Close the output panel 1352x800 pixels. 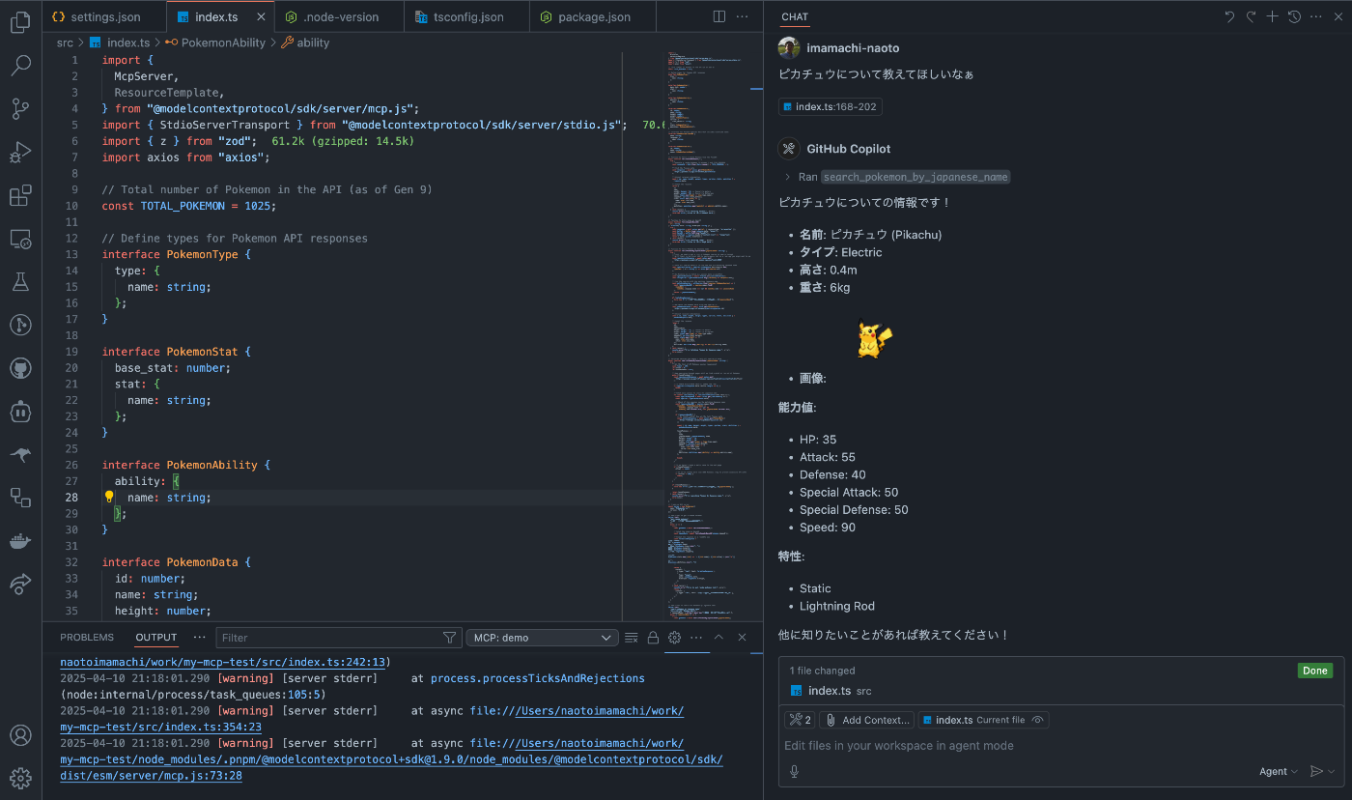(742, 638)
